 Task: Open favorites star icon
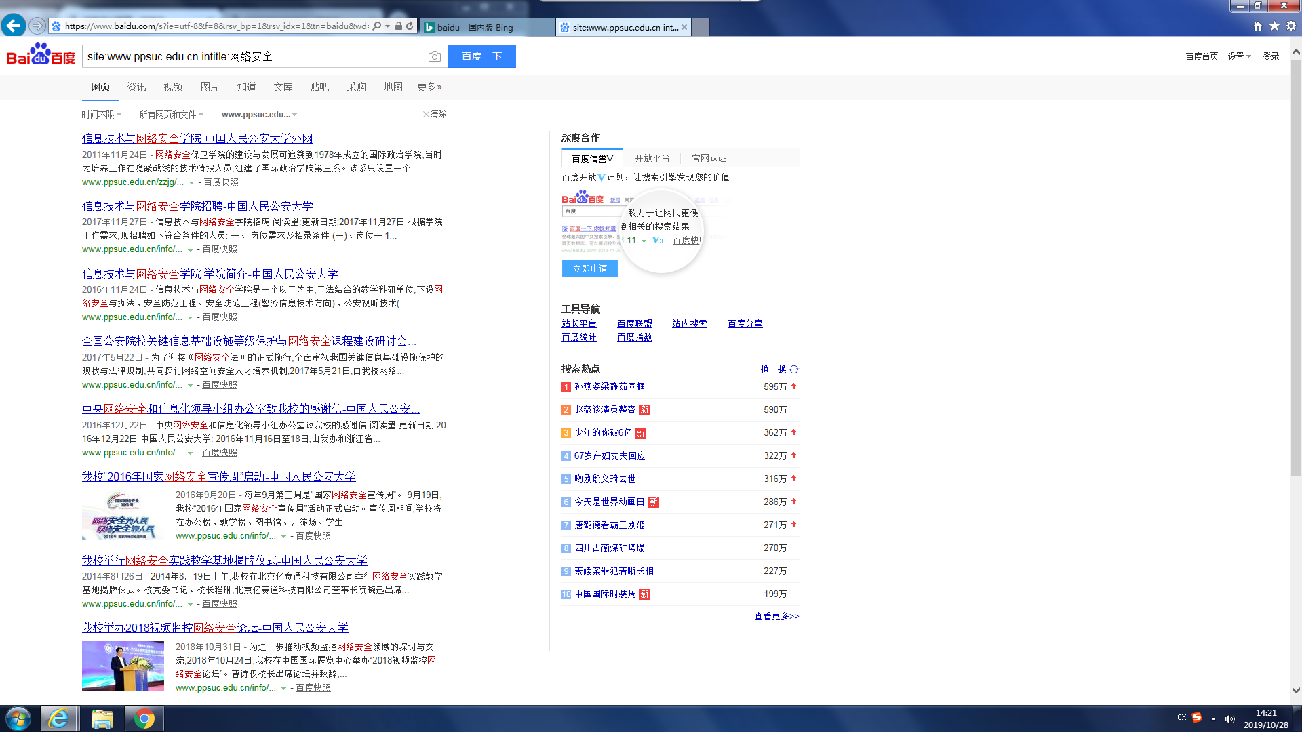[1274, 26]
